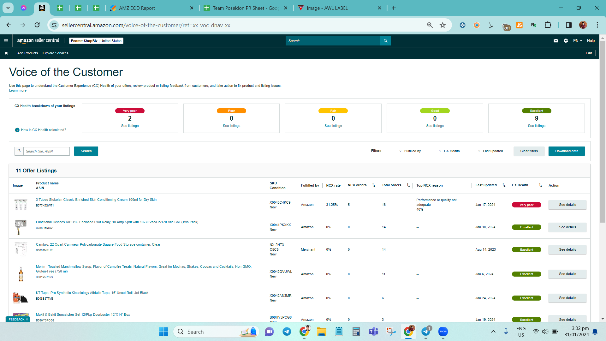
Task: Click the FEEDBACK tab close X
Action: point(27,320)
